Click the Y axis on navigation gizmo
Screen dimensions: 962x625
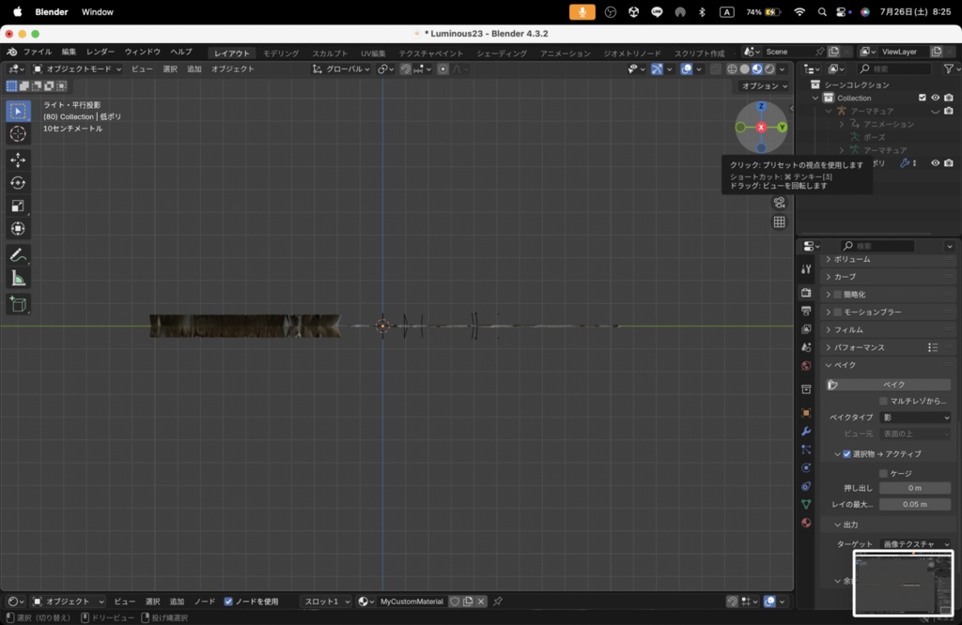(783, 128)
